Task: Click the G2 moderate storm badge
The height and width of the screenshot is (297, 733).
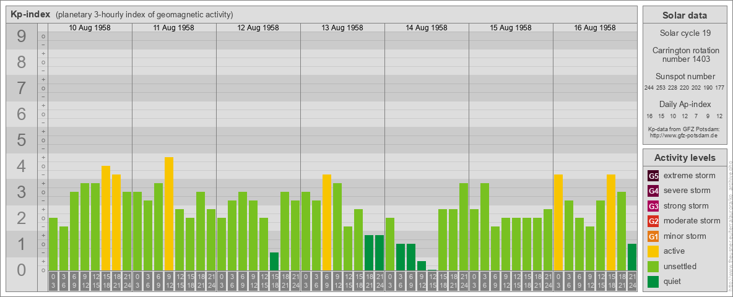Action: [653, 221]
